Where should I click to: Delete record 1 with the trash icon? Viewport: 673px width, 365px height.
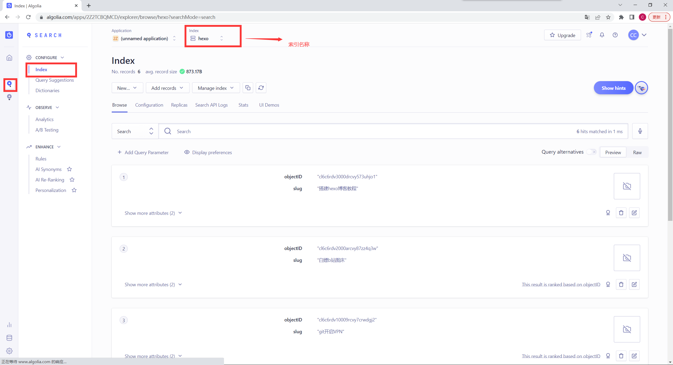621,213
